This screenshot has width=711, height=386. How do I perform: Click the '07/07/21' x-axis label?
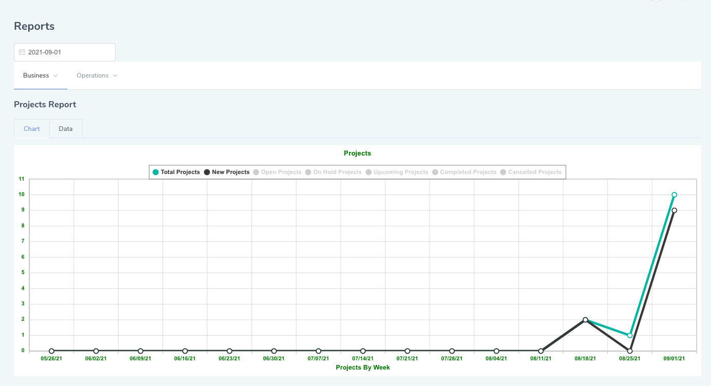click(x=318, y=359)
